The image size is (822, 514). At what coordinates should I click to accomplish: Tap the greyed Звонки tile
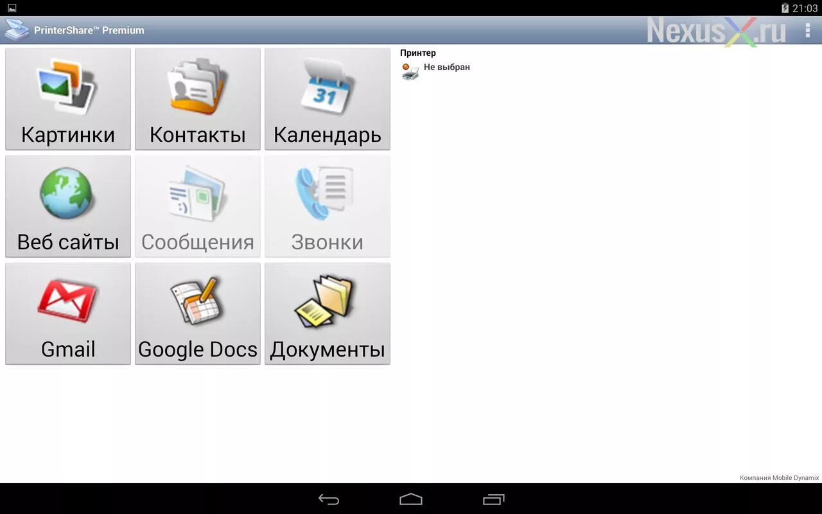pyautogui.click(x=328, y=206)
